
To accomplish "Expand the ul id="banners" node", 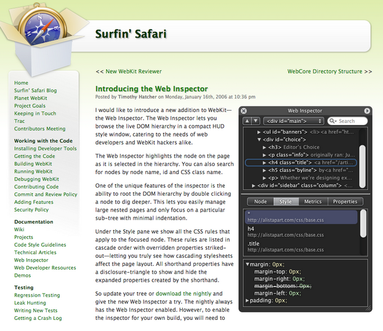I will [259, 132].
